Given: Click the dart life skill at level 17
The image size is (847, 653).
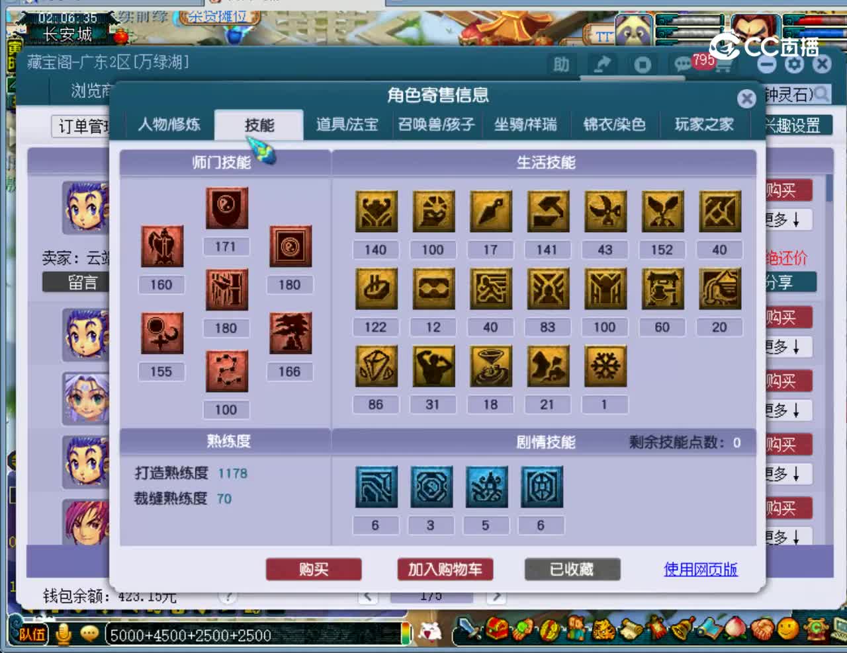Looking at the screenshot, I should pos(490,211).
